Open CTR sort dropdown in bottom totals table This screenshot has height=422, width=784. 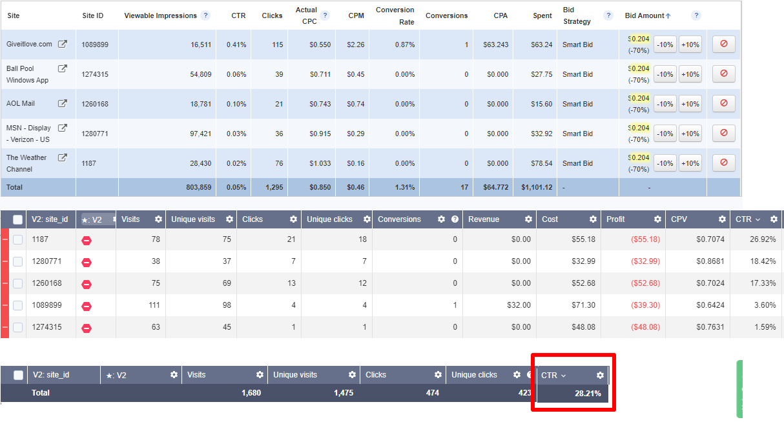[563, 375]
